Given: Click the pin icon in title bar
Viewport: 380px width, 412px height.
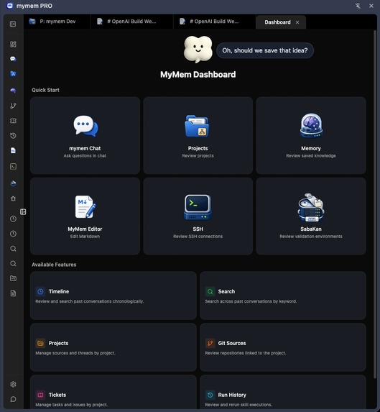Looking at the screenshot, I should coord(358,6).
